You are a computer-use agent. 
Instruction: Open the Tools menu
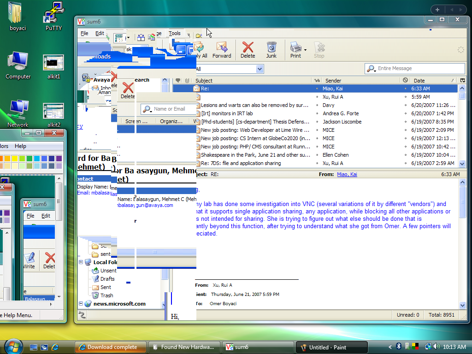click(175, 33)
